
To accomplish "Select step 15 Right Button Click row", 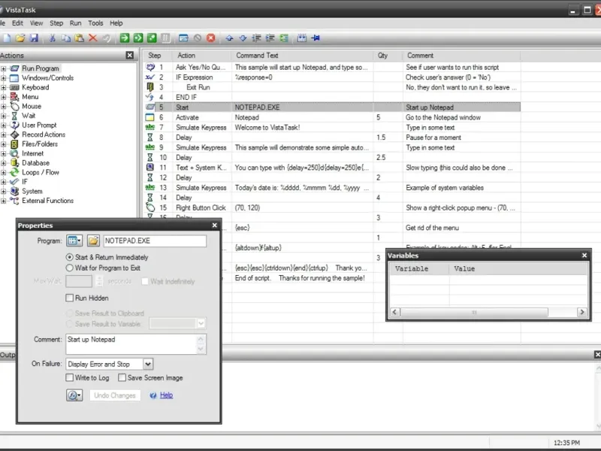I will [332, 207].
